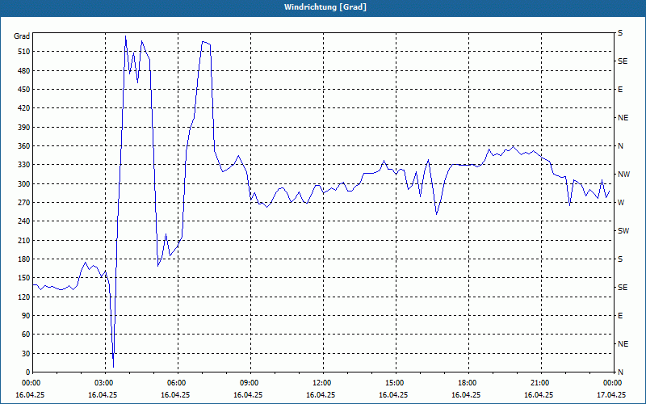Select the y-axis value '390'

(24, 128)
